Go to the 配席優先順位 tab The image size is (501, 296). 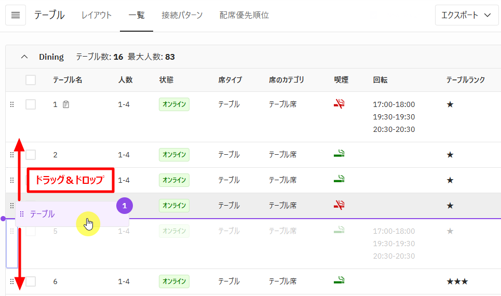tap(244, 15)
